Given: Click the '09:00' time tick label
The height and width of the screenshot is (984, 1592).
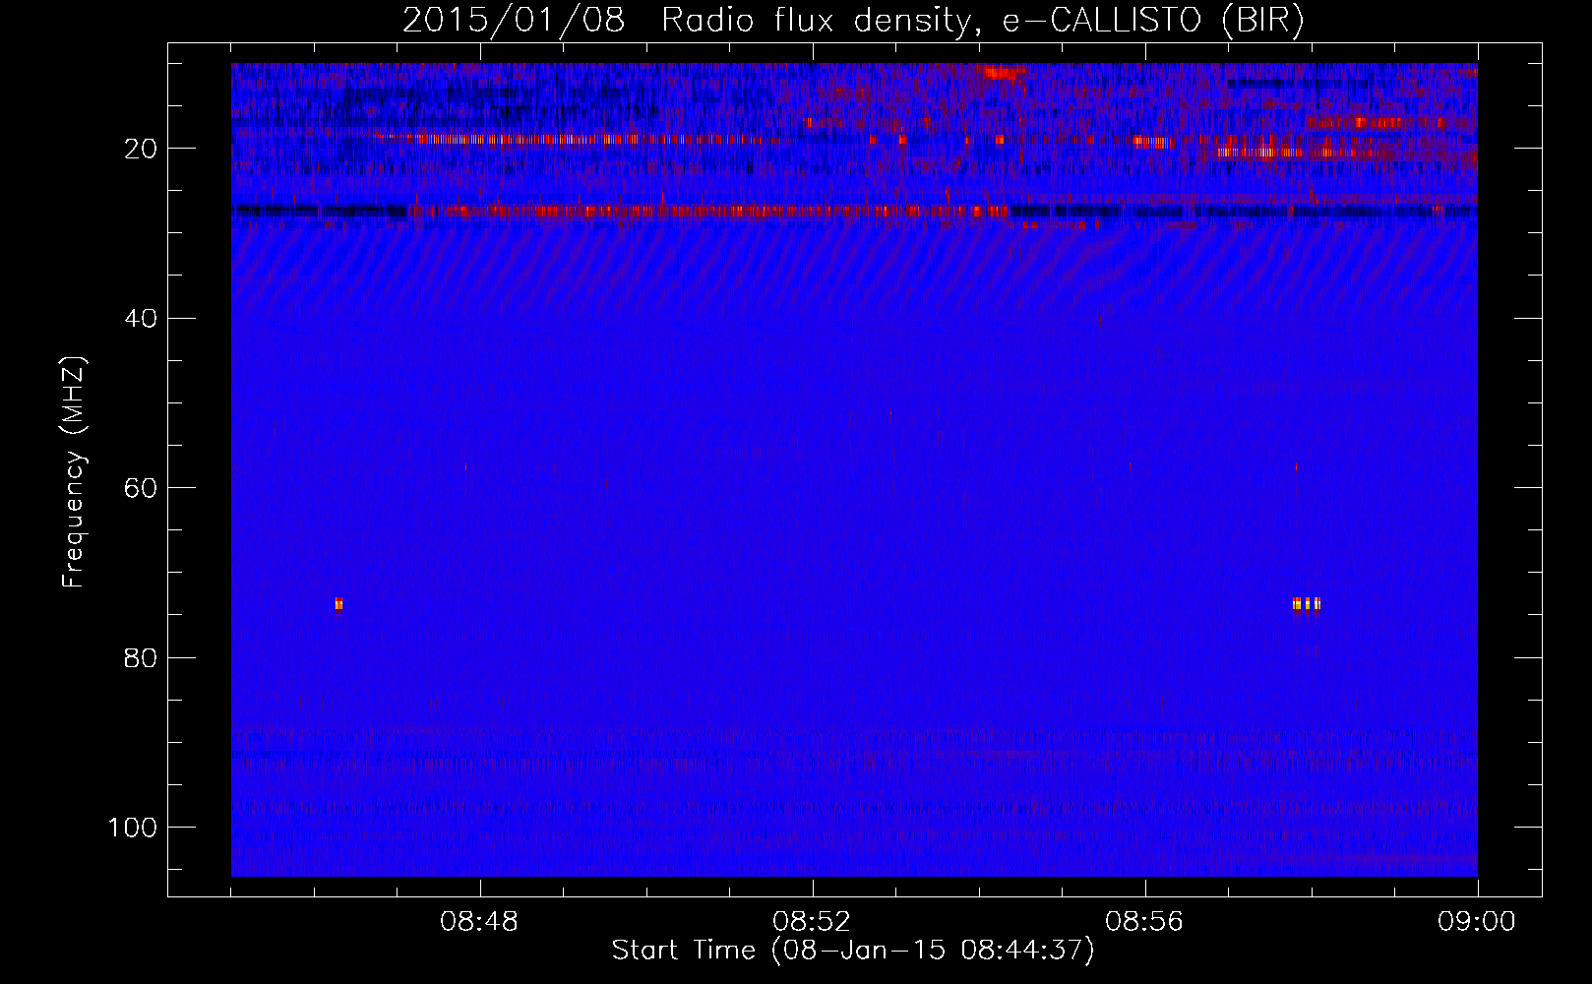Looking at the screenshot, I should pyautogui.click(x=1477, y=922).
